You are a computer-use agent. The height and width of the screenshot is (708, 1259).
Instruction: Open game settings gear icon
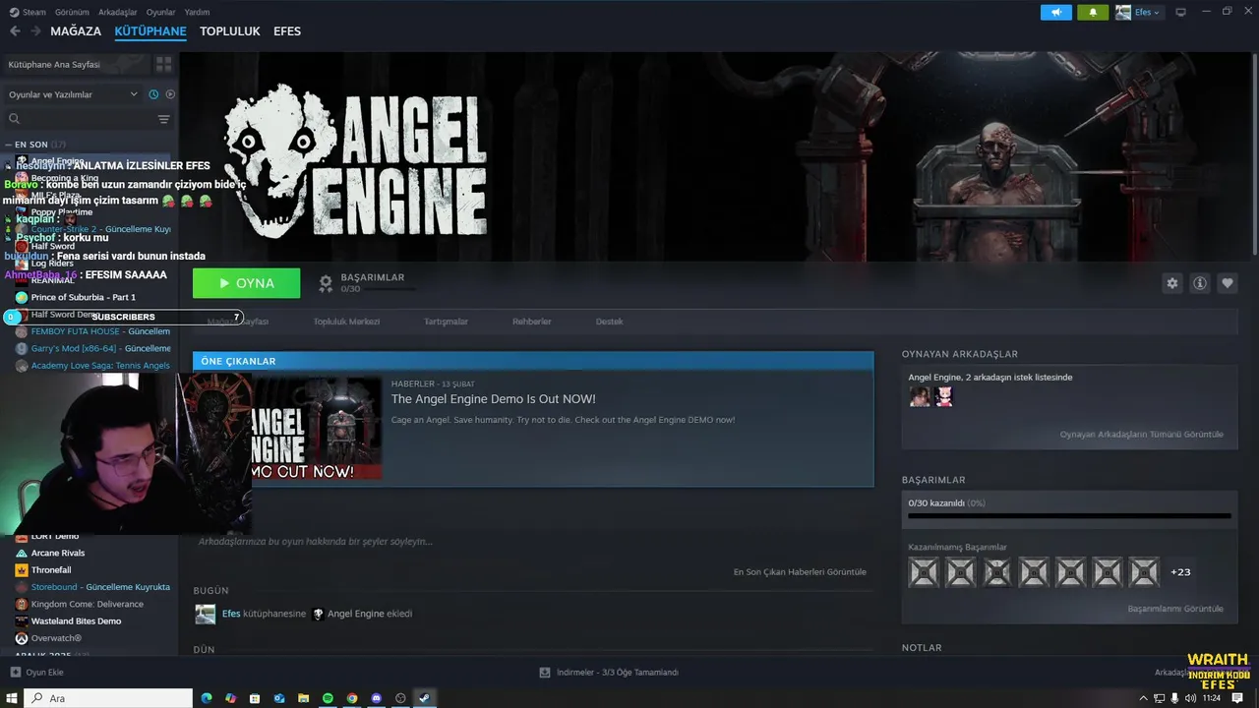pyautogui.click(x=1172, y=283)
